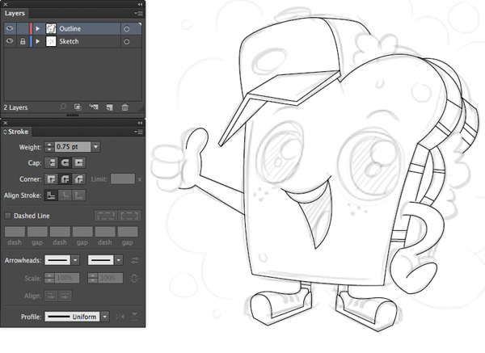Choose the Projecting Cap stroke option
This screenshot has width=485, height=353.
78,162
